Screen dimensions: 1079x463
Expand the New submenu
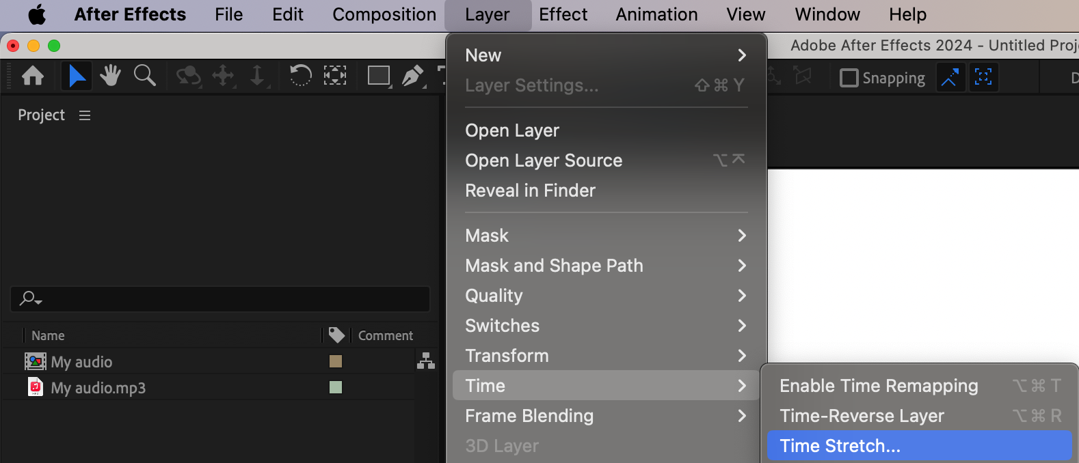pos(607,55)
